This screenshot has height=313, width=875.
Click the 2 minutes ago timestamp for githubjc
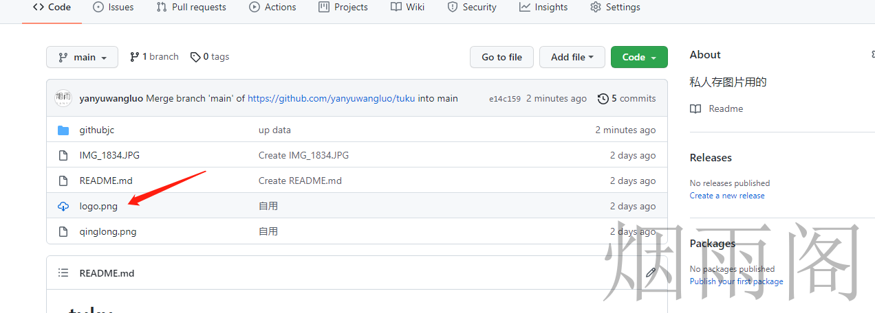[x=625, y=130]
